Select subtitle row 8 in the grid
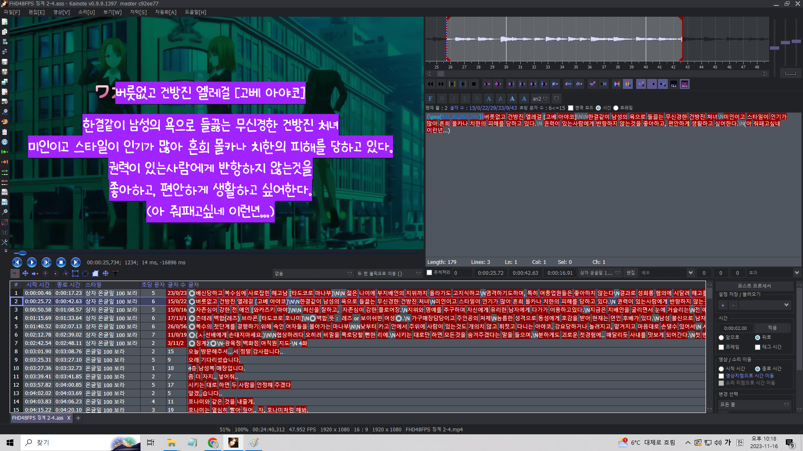This screenshot has width=803, height=451. coord(358,352)
